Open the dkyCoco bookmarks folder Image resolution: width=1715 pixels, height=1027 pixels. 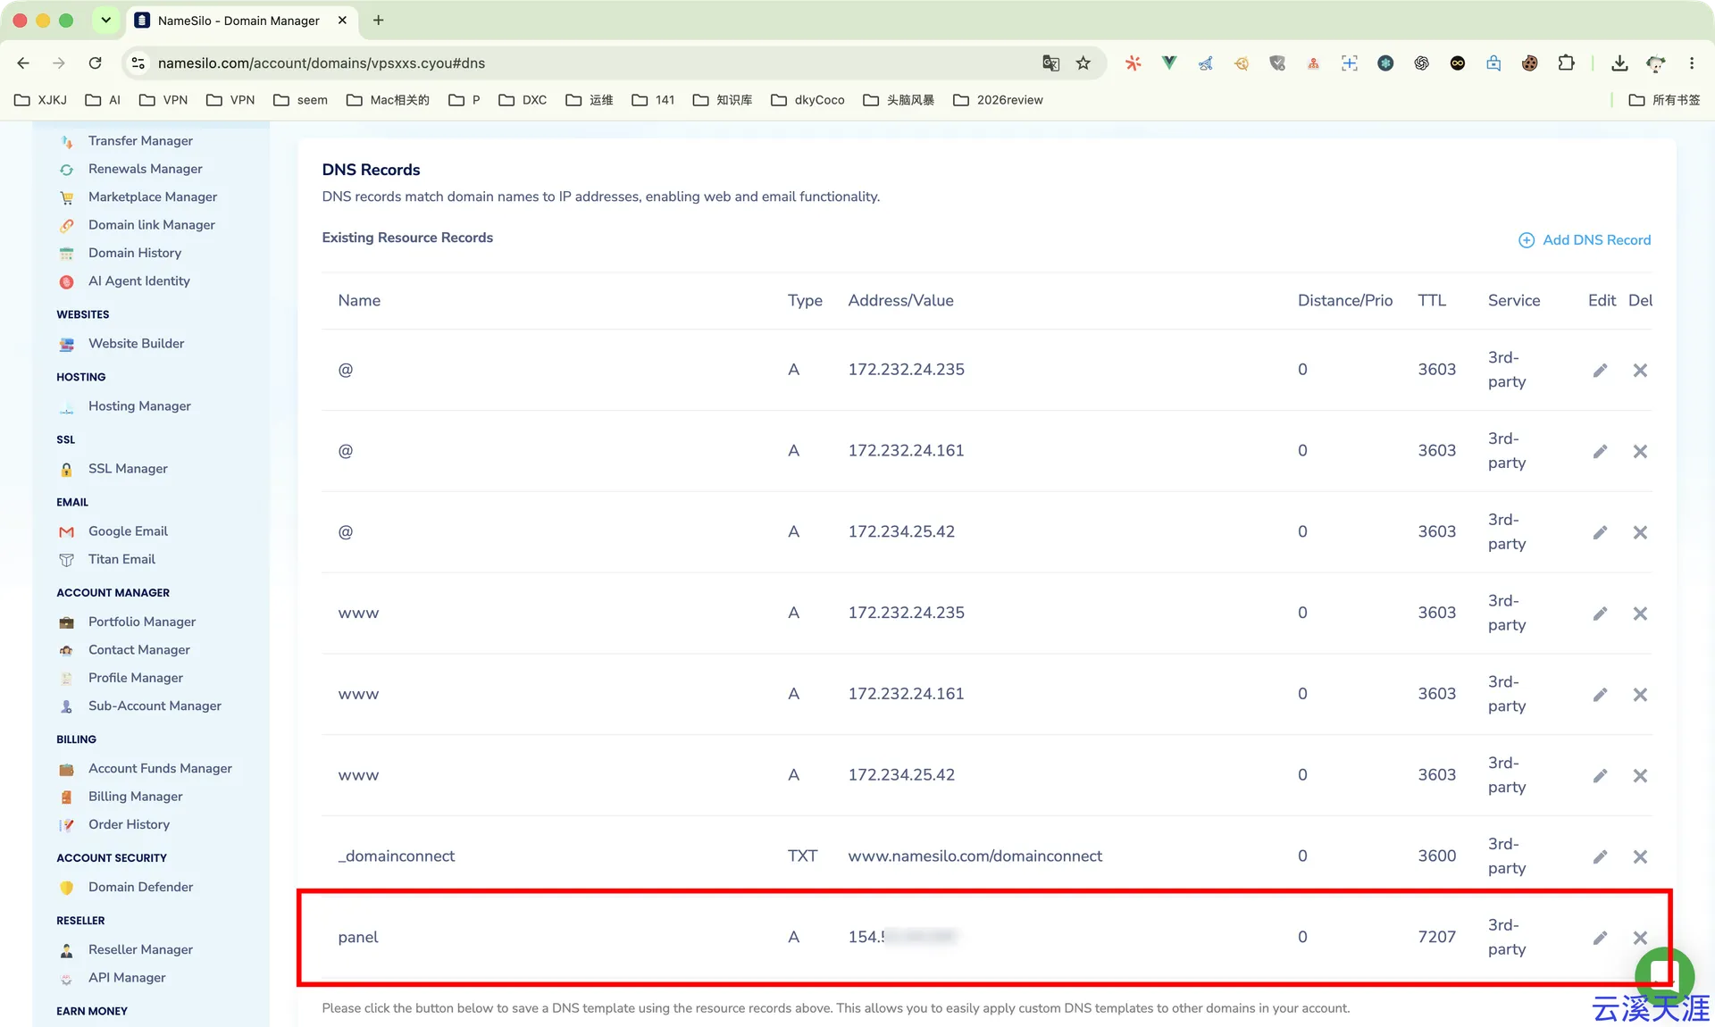point(807,100)
